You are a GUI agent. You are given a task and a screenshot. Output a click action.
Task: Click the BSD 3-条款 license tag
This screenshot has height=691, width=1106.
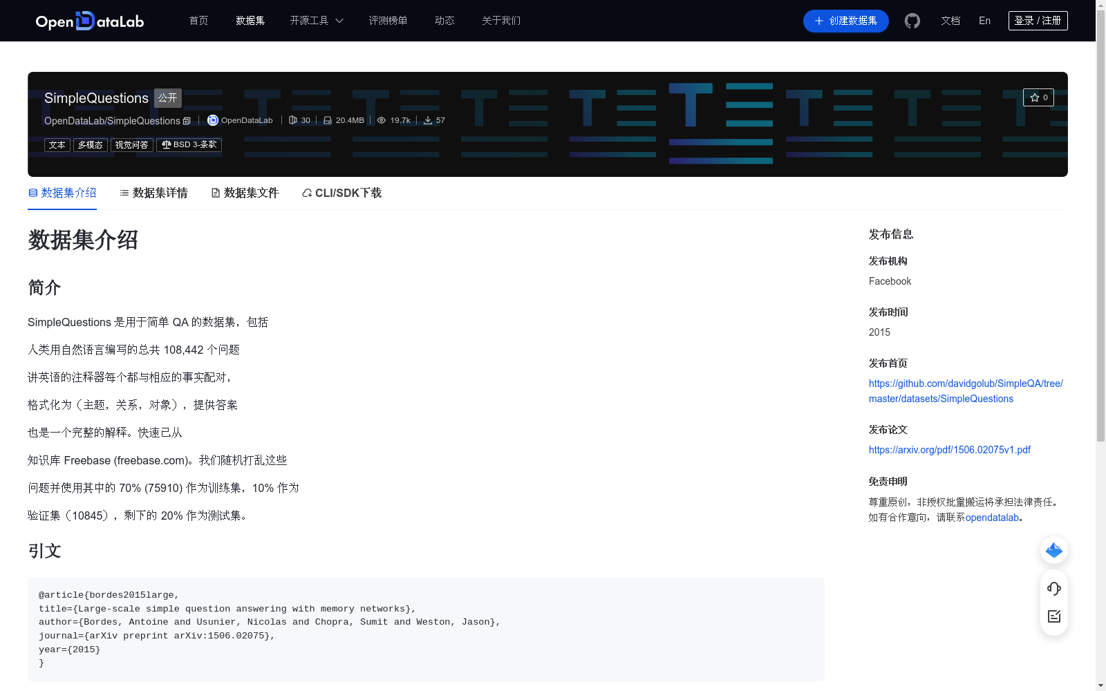189,144
